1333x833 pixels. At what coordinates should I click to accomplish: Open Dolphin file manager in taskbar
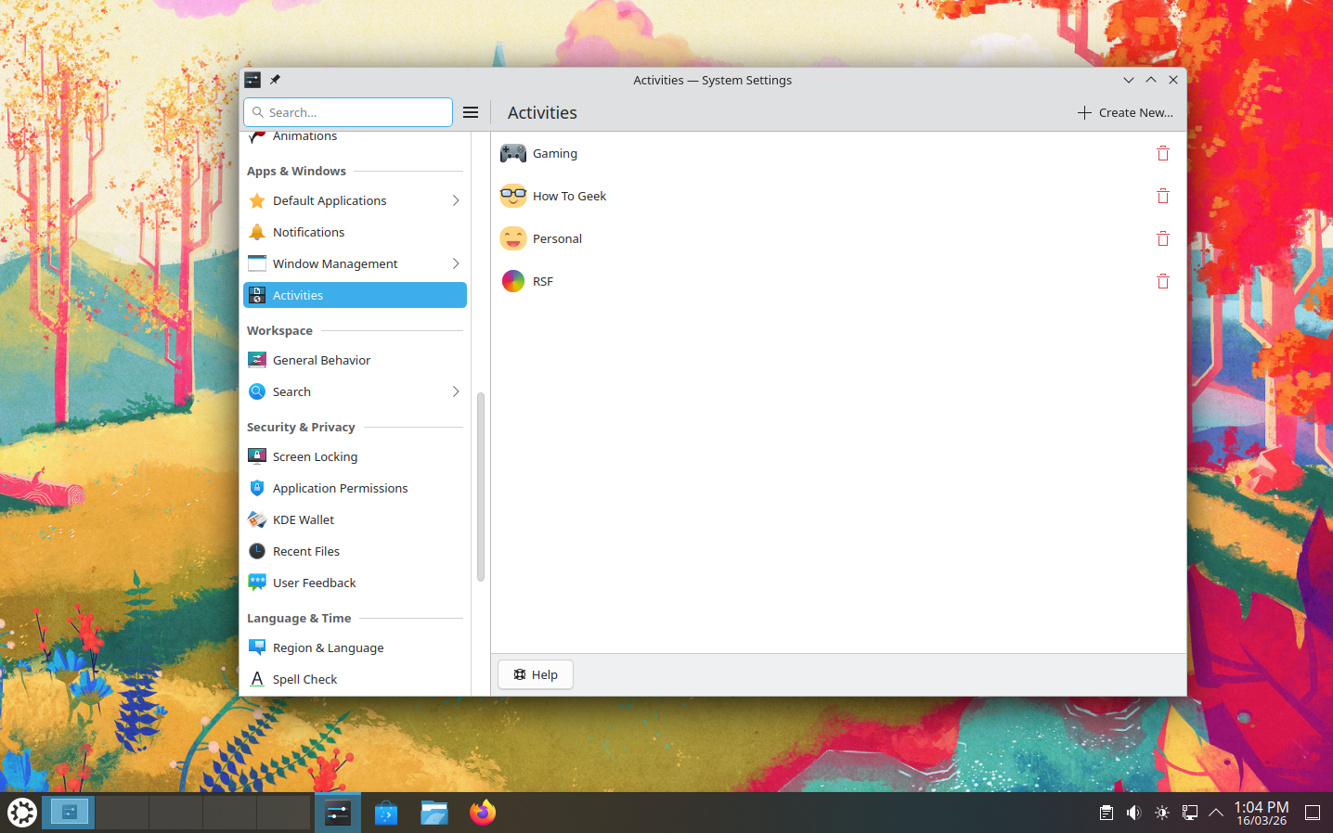[434, 813]
